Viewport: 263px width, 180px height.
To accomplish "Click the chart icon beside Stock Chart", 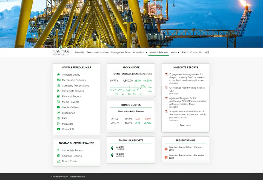I will point(59,113).
